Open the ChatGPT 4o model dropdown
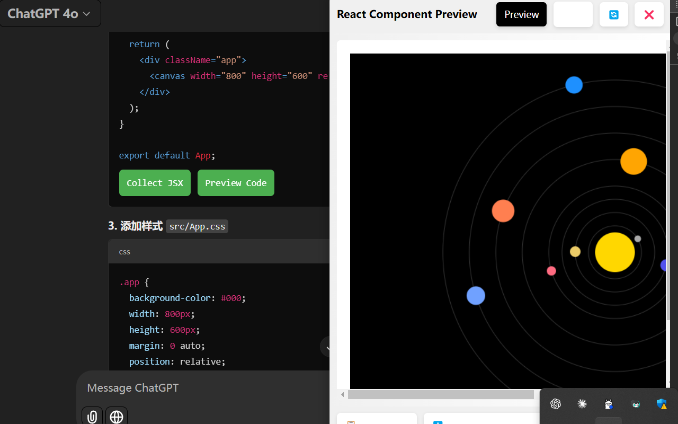678x424 pixels. click(49, 14)
